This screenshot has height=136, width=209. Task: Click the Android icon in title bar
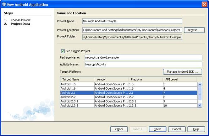(x=4, y=5)
